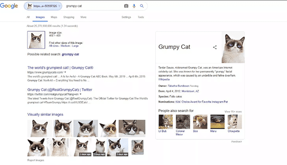Open The world's grumpiest cat result link
Screen dimensions: 287x165
61,68
